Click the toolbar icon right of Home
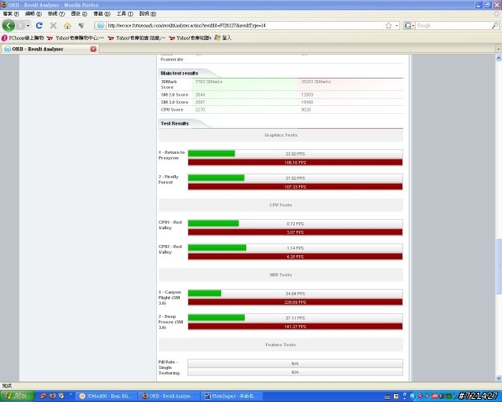This screenshot has height=402, width=502. (x=81, y=25)
